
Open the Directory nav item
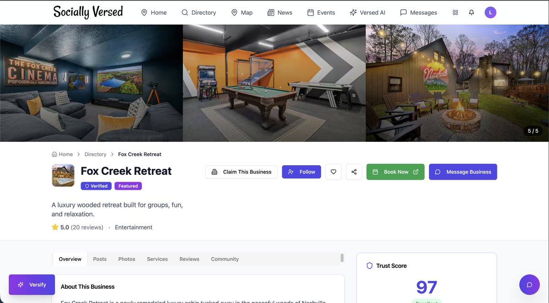(199, 12)
